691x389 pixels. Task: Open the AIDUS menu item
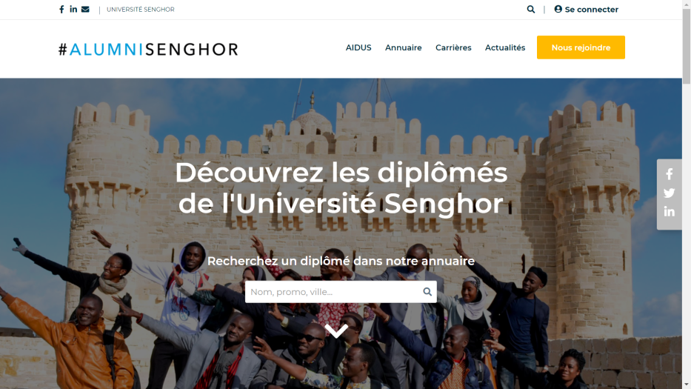pos(358,47)
